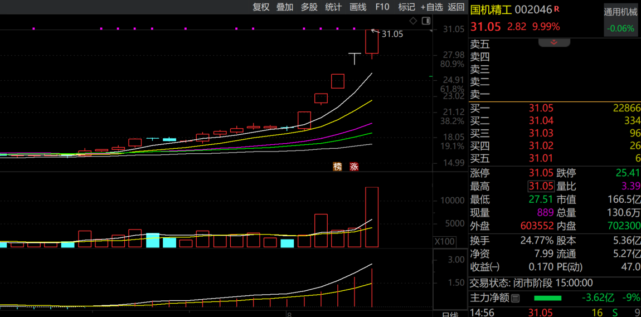Click the 14:56 tick trade row
This screenshot has width=641, height=317.
point(555,313)
